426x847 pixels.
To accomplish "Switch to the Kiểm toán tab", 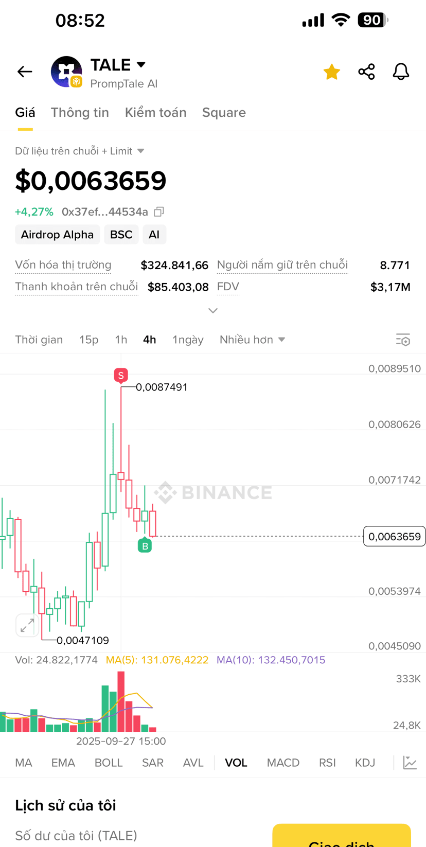I will coord(155,113).
